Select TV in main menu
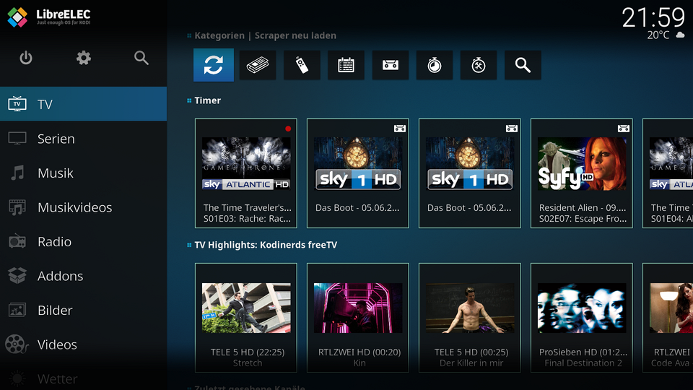 [84, 104]
